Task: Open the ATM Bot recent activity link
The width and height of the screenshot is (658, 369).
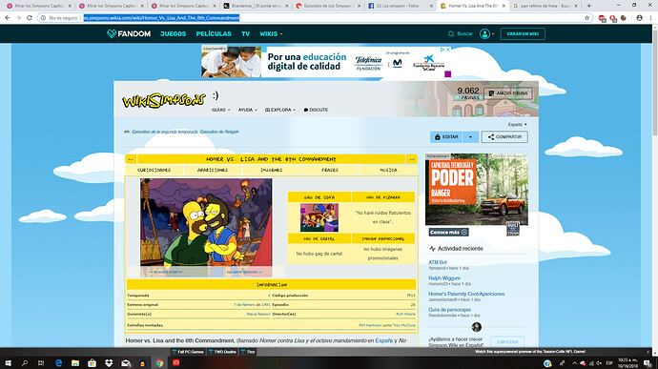Action: point(438,262)
